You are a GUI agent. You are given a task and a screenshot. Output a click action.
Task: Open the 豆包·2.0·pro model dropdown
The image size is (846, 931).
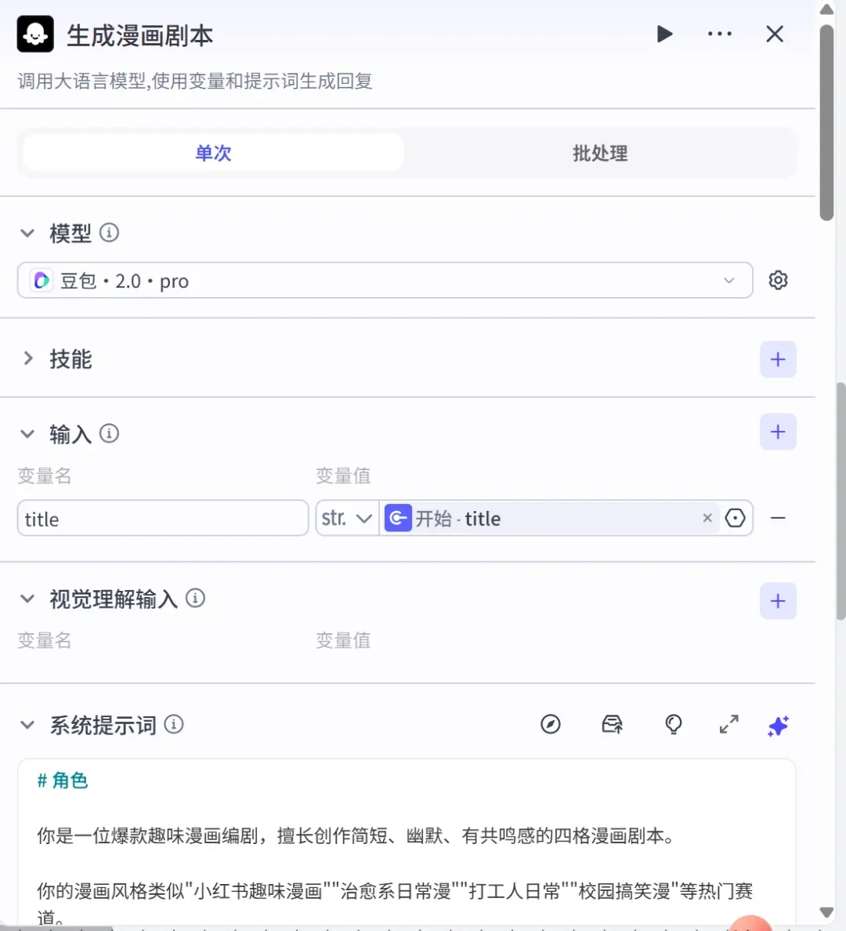[385, 281]
